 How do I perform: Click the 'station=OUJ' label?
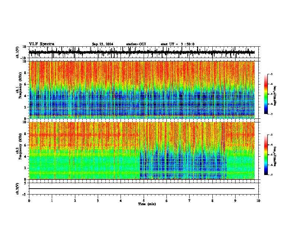pos(136,44)
